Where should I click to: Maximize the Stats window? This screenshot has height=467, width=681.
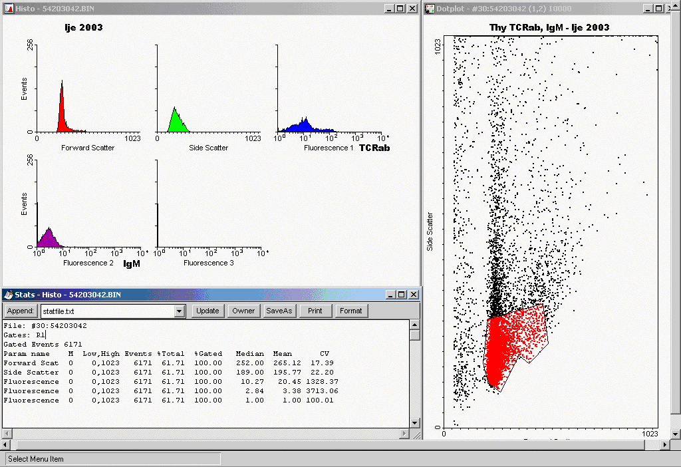(x=402, y=294)
